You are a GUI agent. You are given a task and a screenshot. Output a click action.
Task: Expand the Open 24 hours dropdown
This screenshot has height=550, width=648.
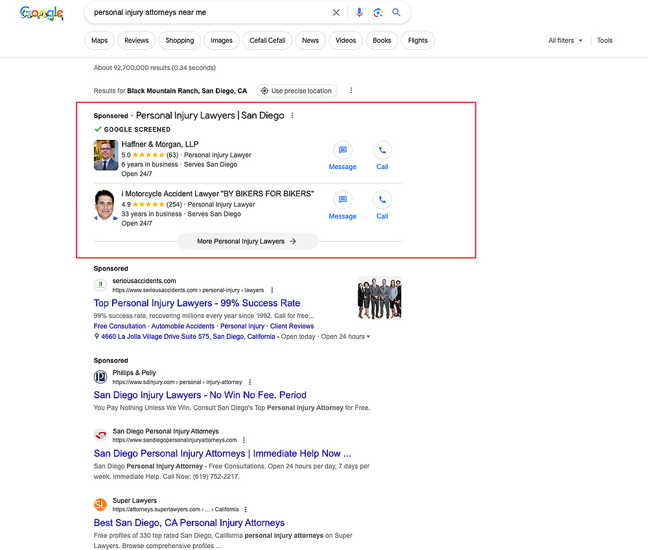click(345, 337)
